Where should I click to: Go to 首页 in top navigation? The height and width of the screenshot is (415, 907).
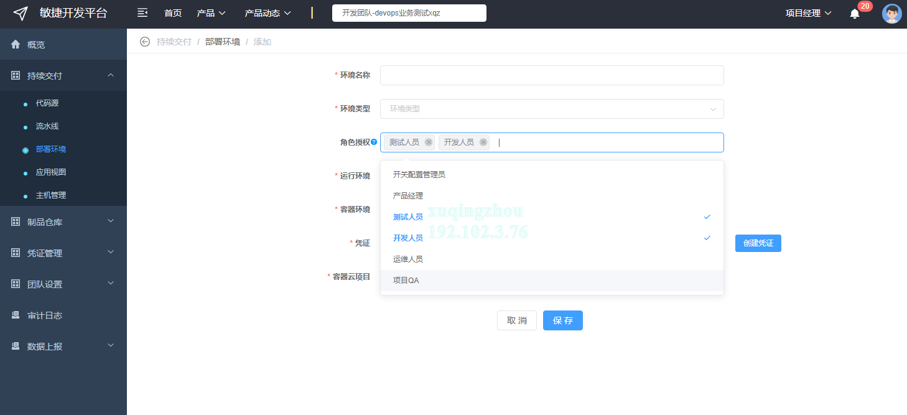coord(173,13)
